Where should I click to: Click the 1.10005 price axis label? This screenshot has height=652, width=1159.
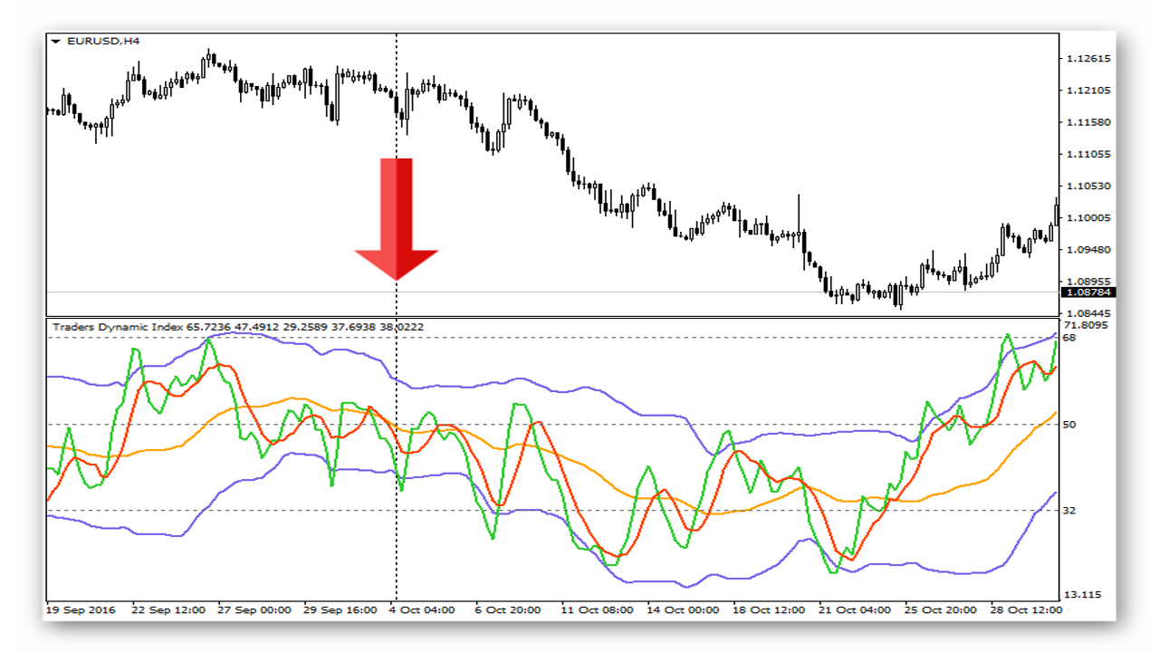[1088, 218]
